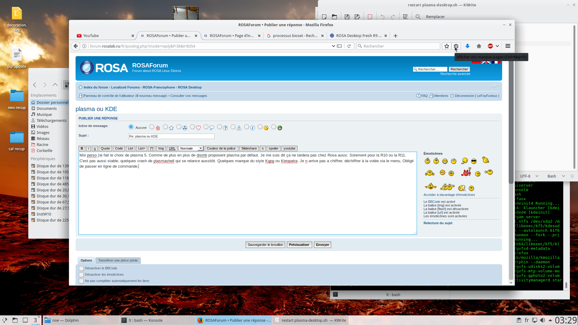
Task: Check Désactiver le BBCode option
Action: [81, 268]
